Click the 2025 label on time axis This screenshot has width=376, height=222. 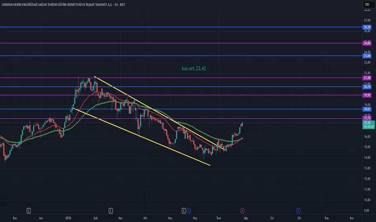[x=68, y=218]
